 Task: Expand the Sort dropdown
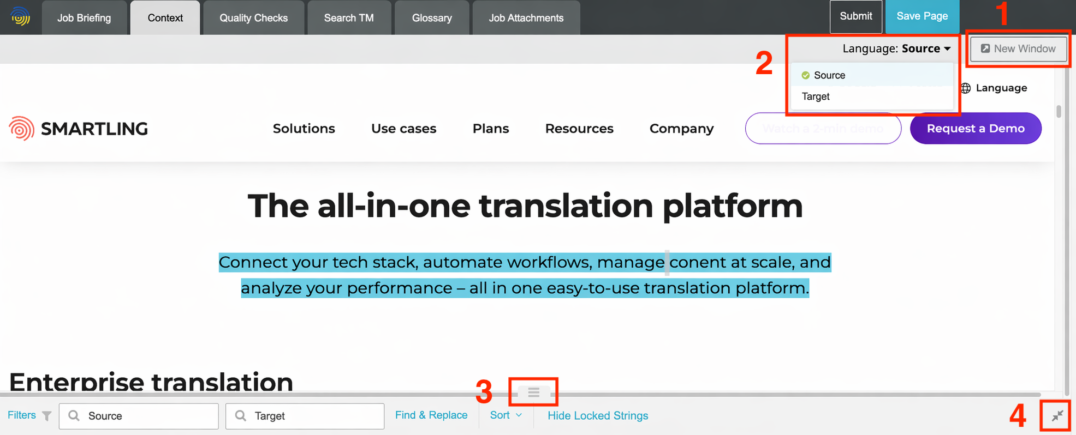click(506, 415)
